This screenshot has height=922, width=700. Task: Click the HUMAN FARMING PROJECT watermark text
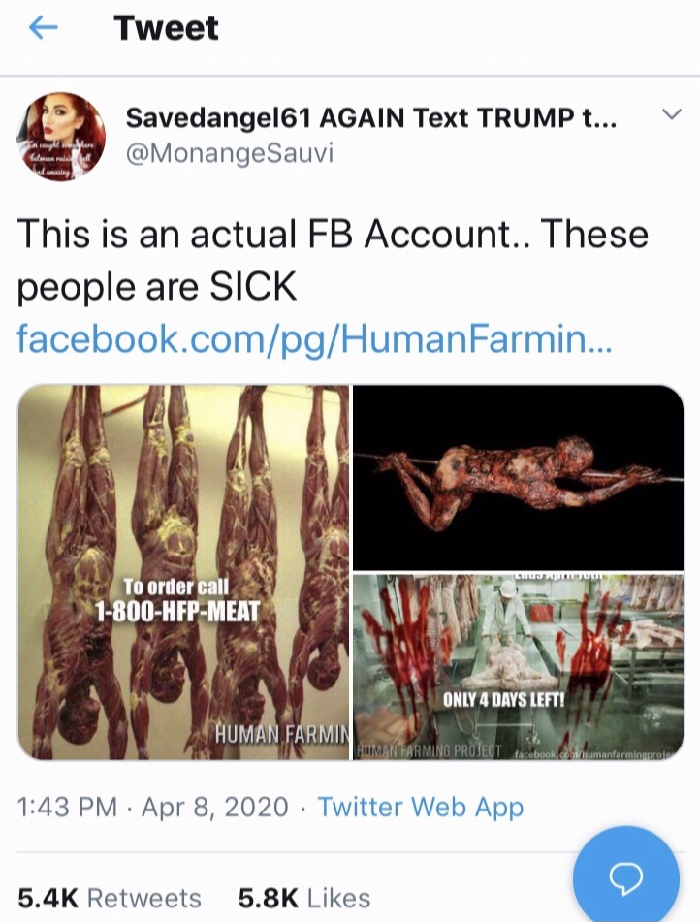429,751
